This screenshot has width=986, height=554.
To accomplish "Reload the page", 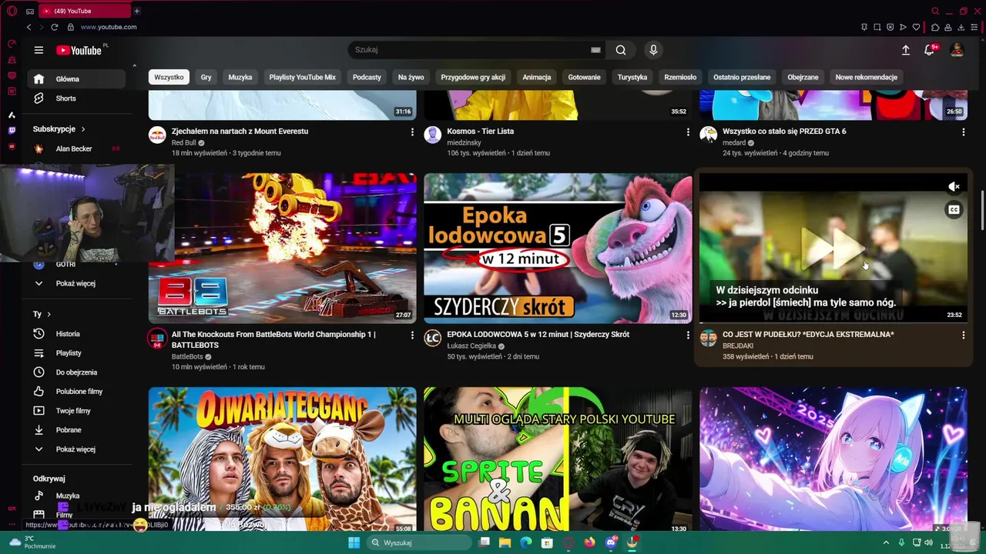I will coord(55,27).
